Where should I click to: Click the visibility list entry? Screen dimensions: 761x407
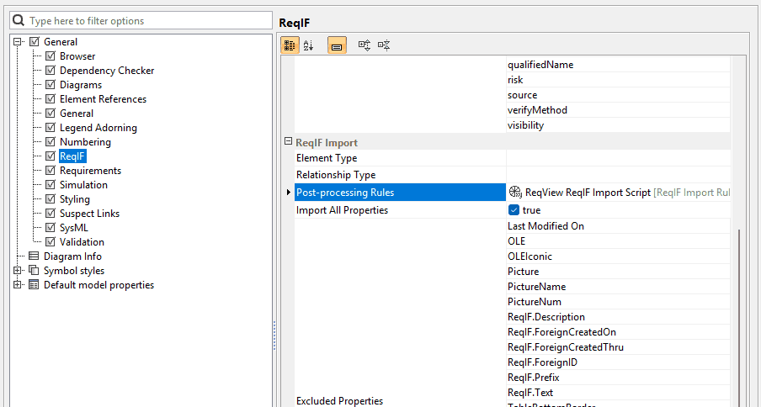click(618, 125)
